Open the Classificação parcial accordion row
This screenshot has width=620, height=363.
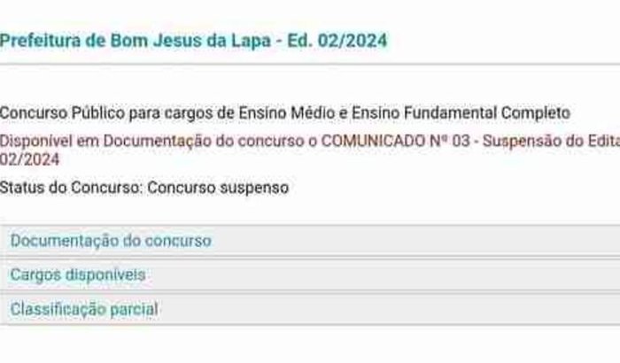(84, 309)
